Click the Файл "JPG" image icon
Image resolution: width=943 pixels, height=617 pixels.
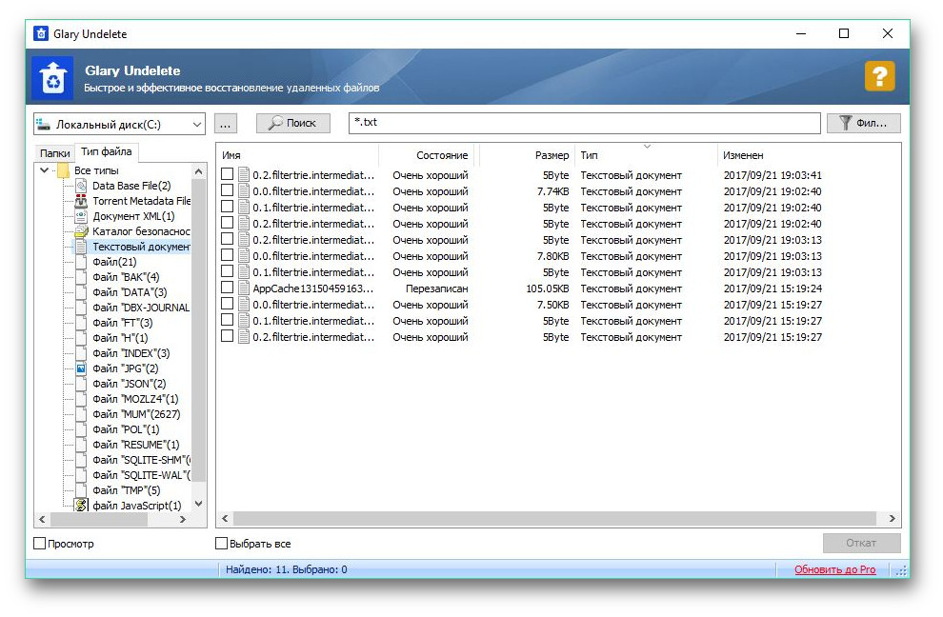click(x=81, y=368)
